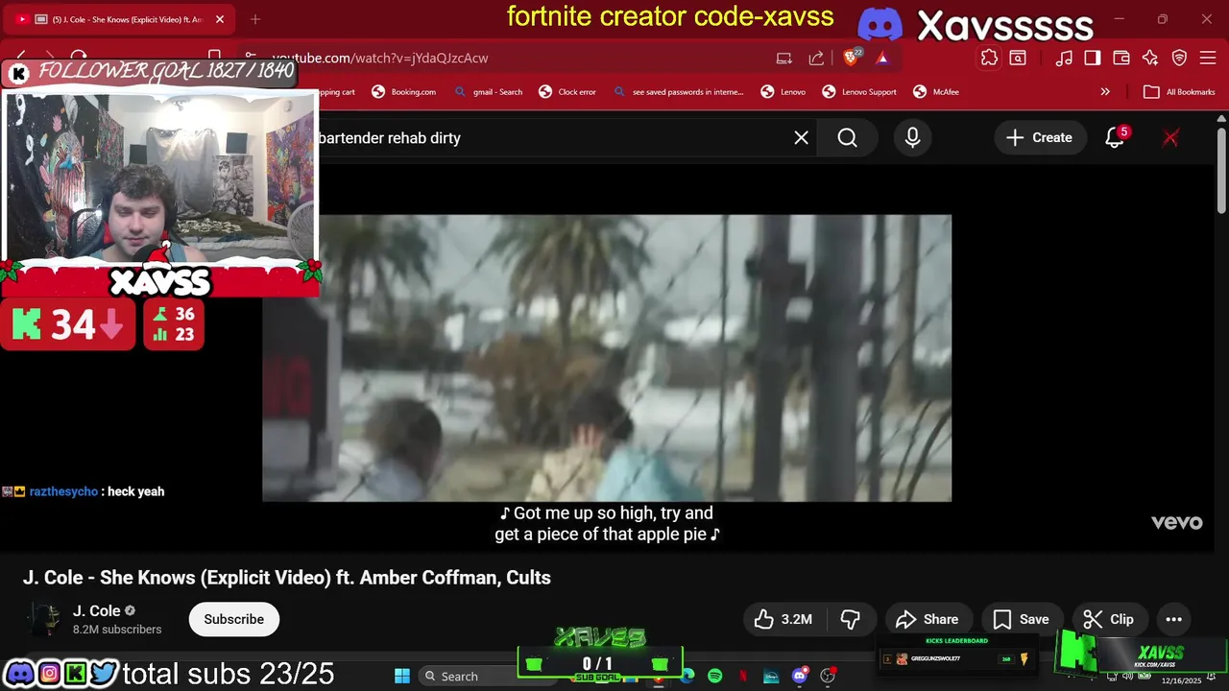Click the video title text
Image resolution: width=1229 pixels, height=691 pixels.
coord(287,578)
